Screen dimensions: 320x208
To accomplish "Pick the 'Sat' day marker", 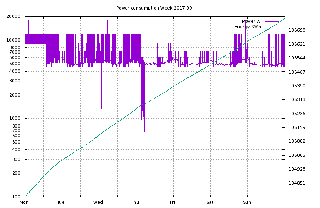I will click(x=210, y=203).
